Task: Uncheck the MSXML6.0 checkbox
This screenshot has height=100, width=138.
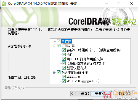Action: [64, 77]
